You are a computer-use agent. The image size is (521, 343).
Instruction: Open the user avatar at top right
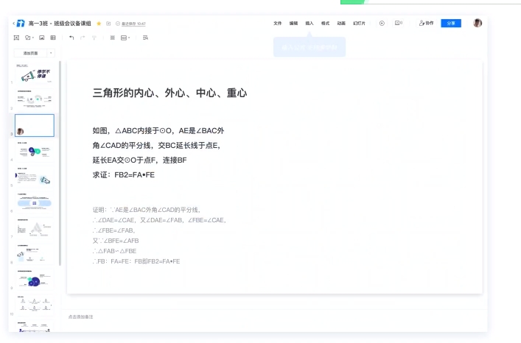pyautogui.click(x=478, y=23)
